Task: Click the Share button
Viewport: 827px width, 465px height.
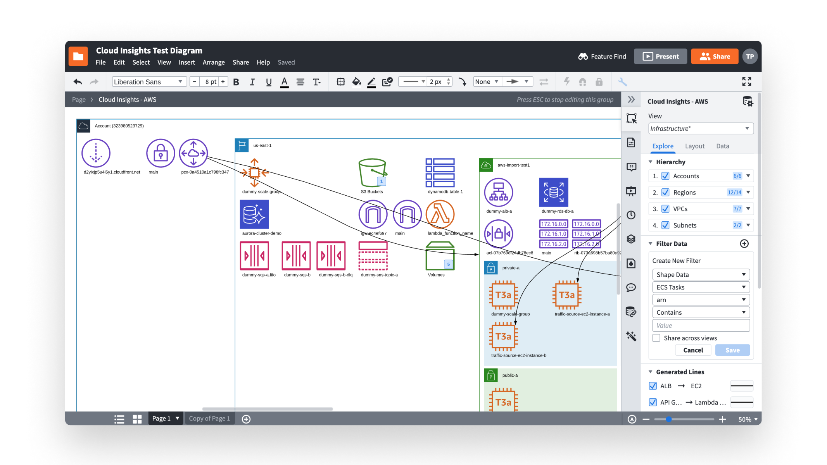Action: pyautogui.click(x=715, y=56)
